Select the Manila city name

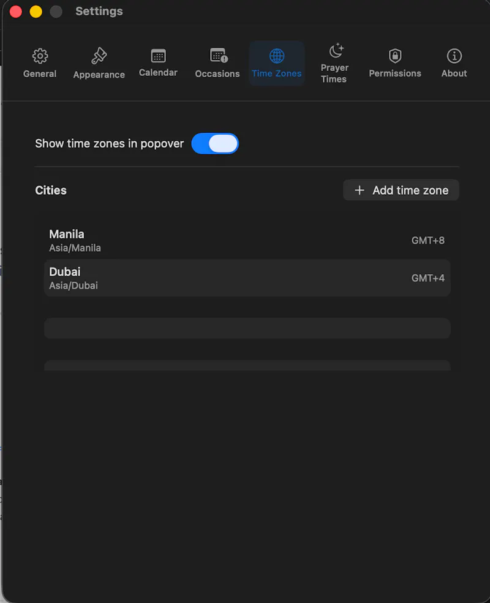click(x=67, y=234)
